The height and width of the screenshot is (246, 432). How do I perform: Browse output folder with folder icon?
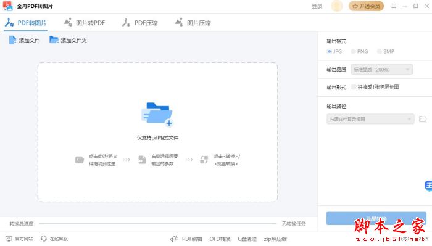click(423, 119)
